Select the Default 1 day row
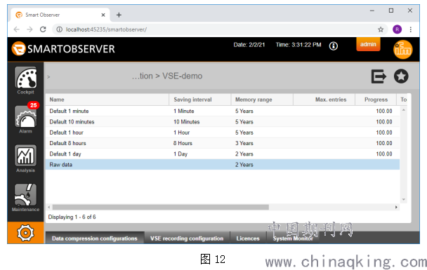The image size is (427, 270). click(x=223, y=154)
